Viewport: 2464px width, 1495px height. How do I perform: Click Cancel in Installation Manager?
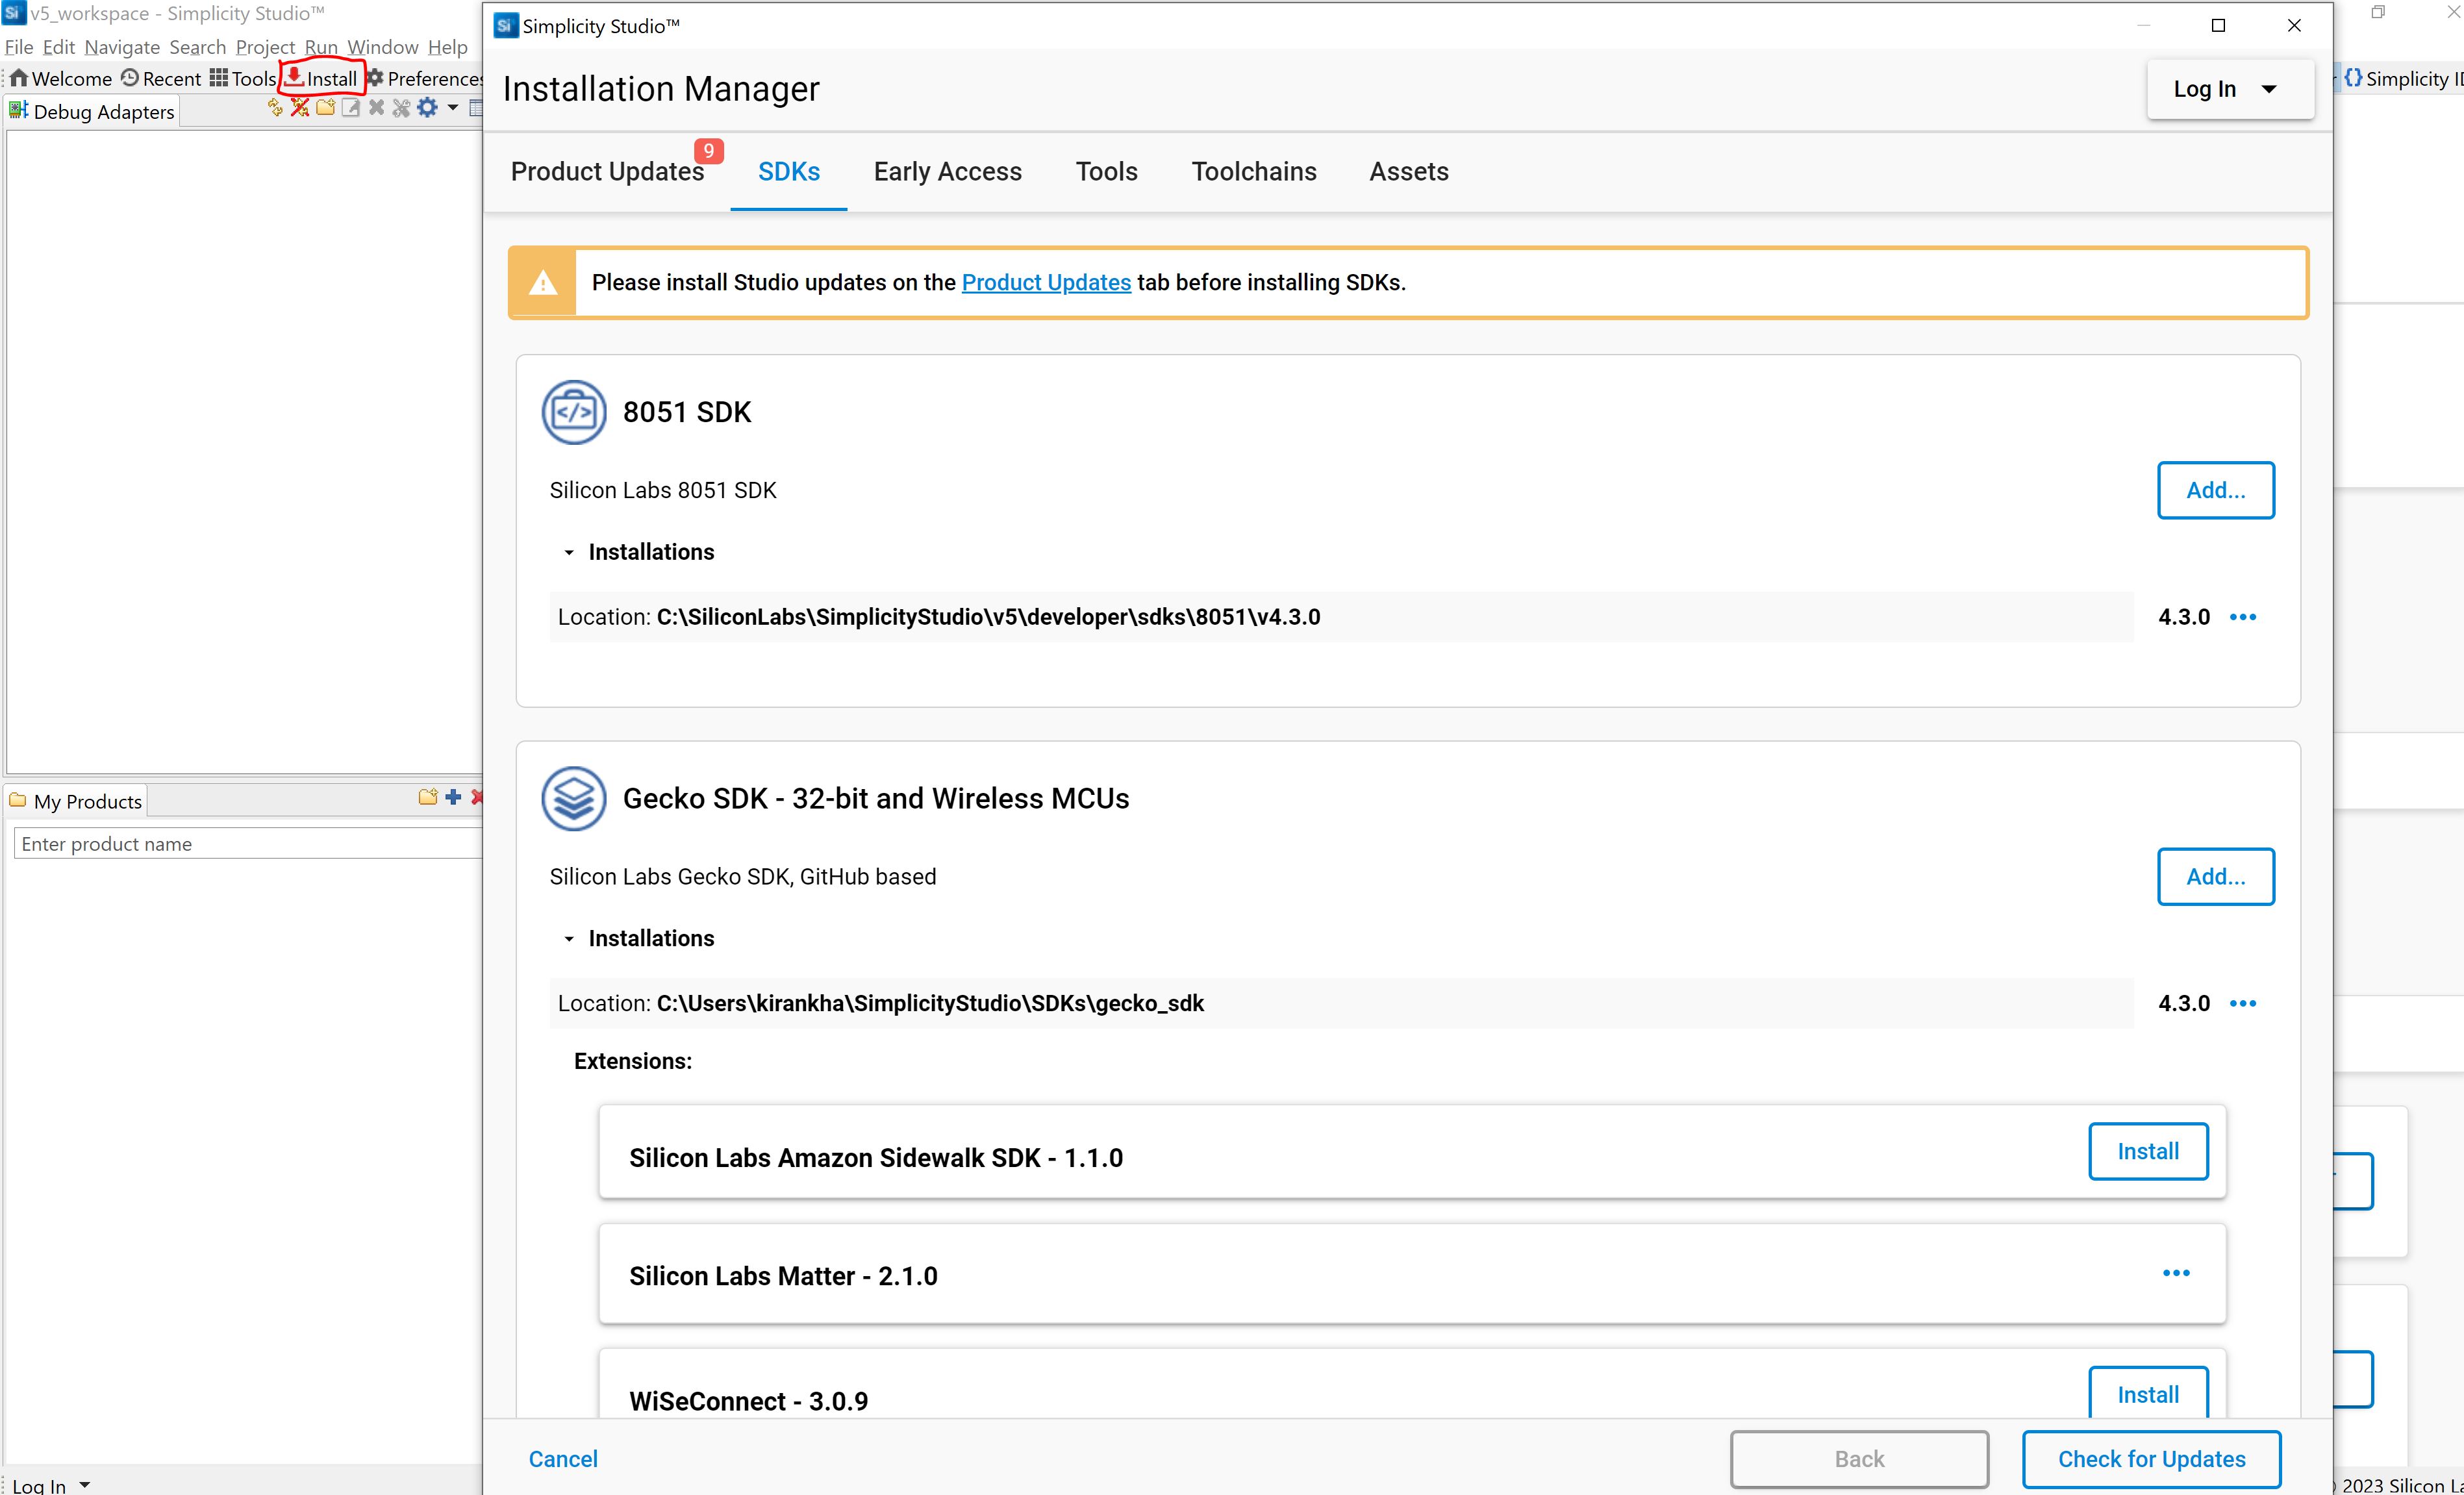coord(563,1459)
